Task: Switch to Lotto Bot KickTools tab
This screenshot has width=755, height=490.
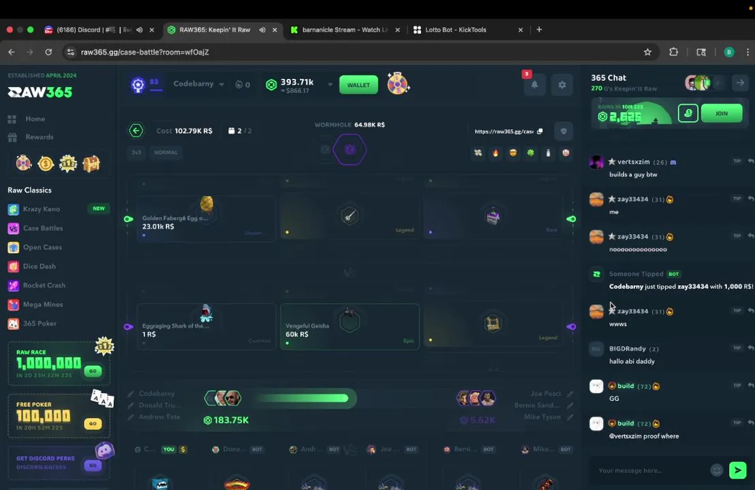Action: [x=468, y=30]
